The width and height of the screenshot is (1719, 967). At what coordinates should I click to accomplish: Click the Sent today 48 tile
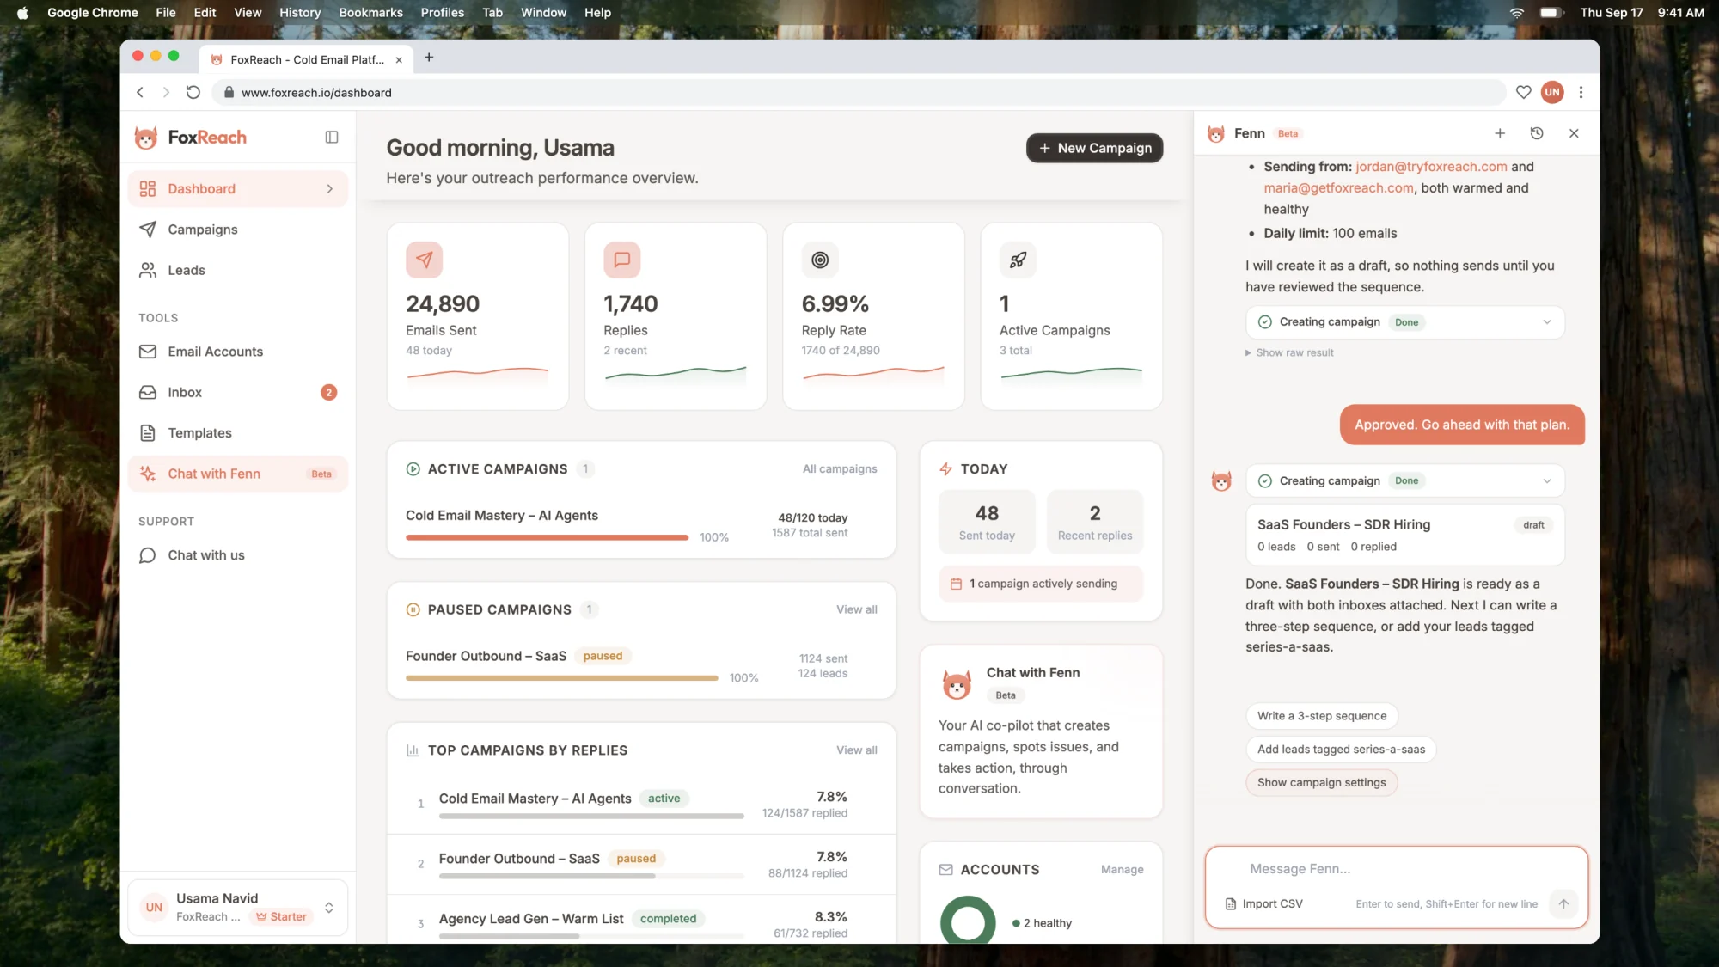[x=987, y=523]
